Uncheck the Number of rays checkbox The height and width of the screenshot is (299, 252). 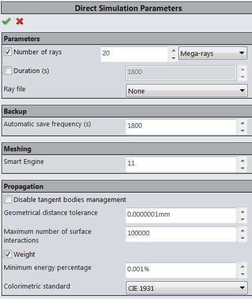(8, 52)
